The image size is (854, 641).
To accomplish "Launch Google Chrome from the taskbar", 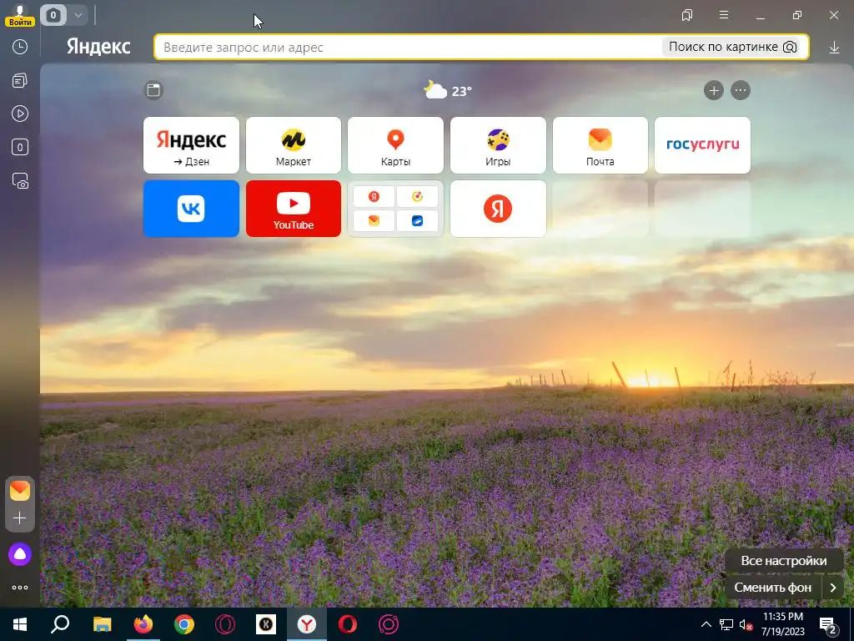I will [x=184, y=624].
